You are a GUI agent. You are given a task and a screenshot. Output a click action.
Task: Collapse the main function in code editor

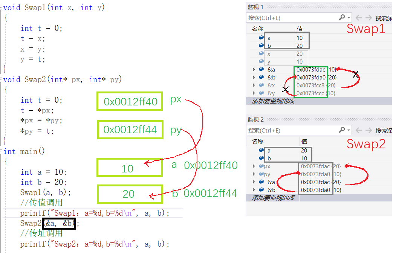2,151
